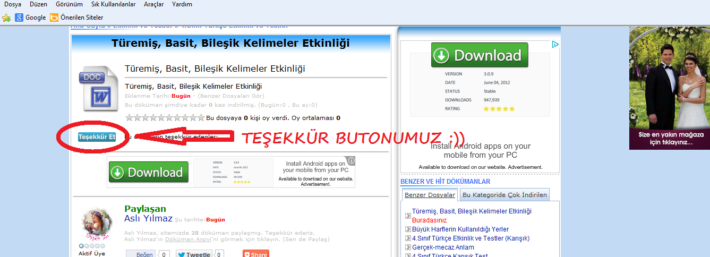The image size is (710, 257).
Task: Click the Tweetle button
Action: 194,254
